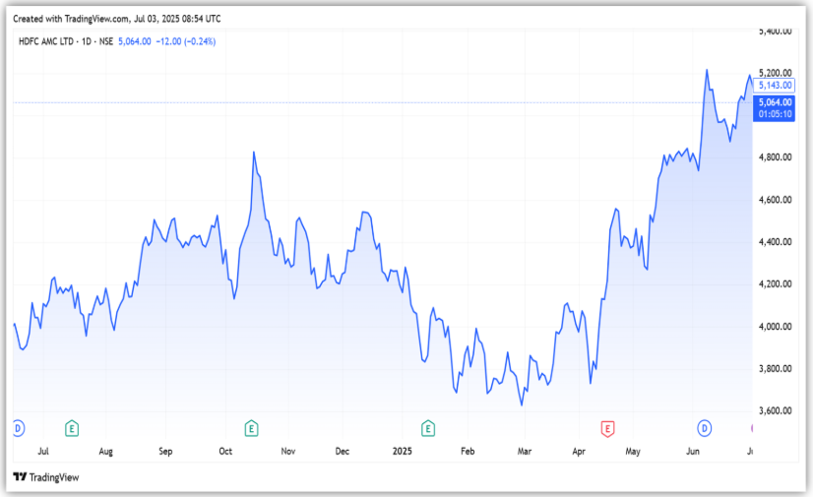Select the outlined 5,143.00 price label

[x=775, y=86]
